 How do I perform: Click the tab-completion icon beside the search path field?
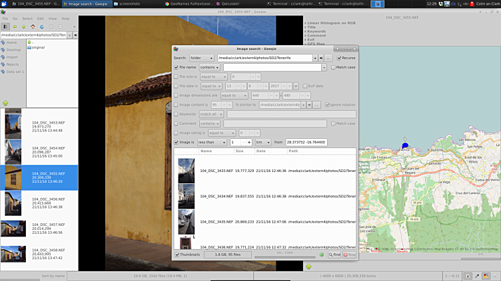coord(320,58)
